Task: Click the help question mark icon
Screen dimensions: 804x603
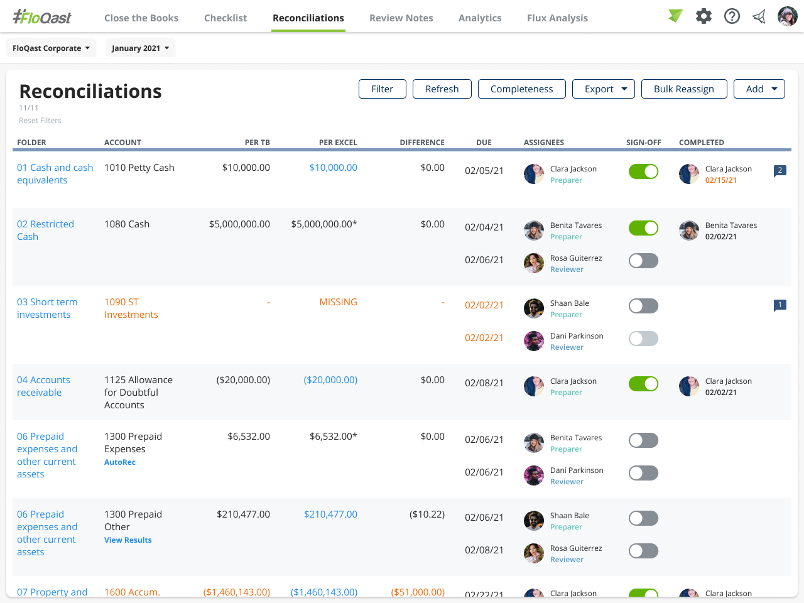Action: tap(732, 16)
